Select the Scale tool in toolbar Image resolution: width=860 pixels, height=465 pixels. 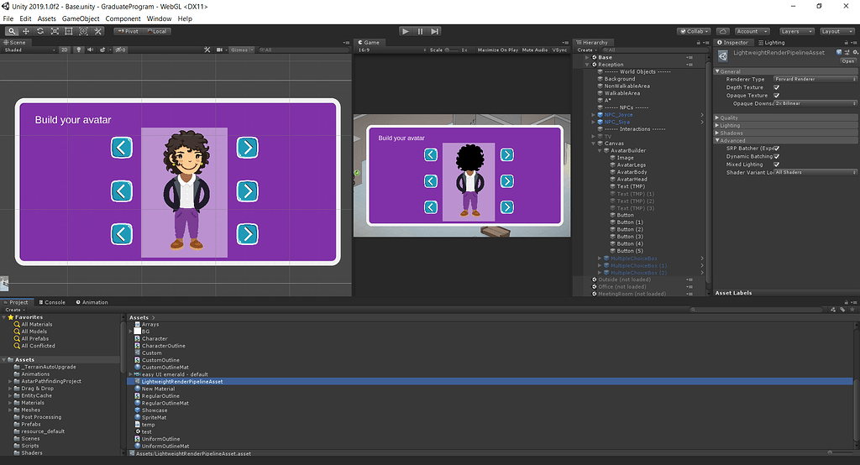[x=55, y=31]
